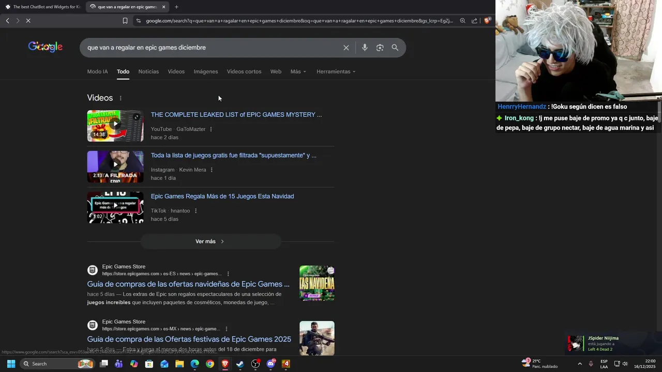Start voice search with the microphone icon
The width and height of the screenshot is (662, 372).
coord(365,48)
